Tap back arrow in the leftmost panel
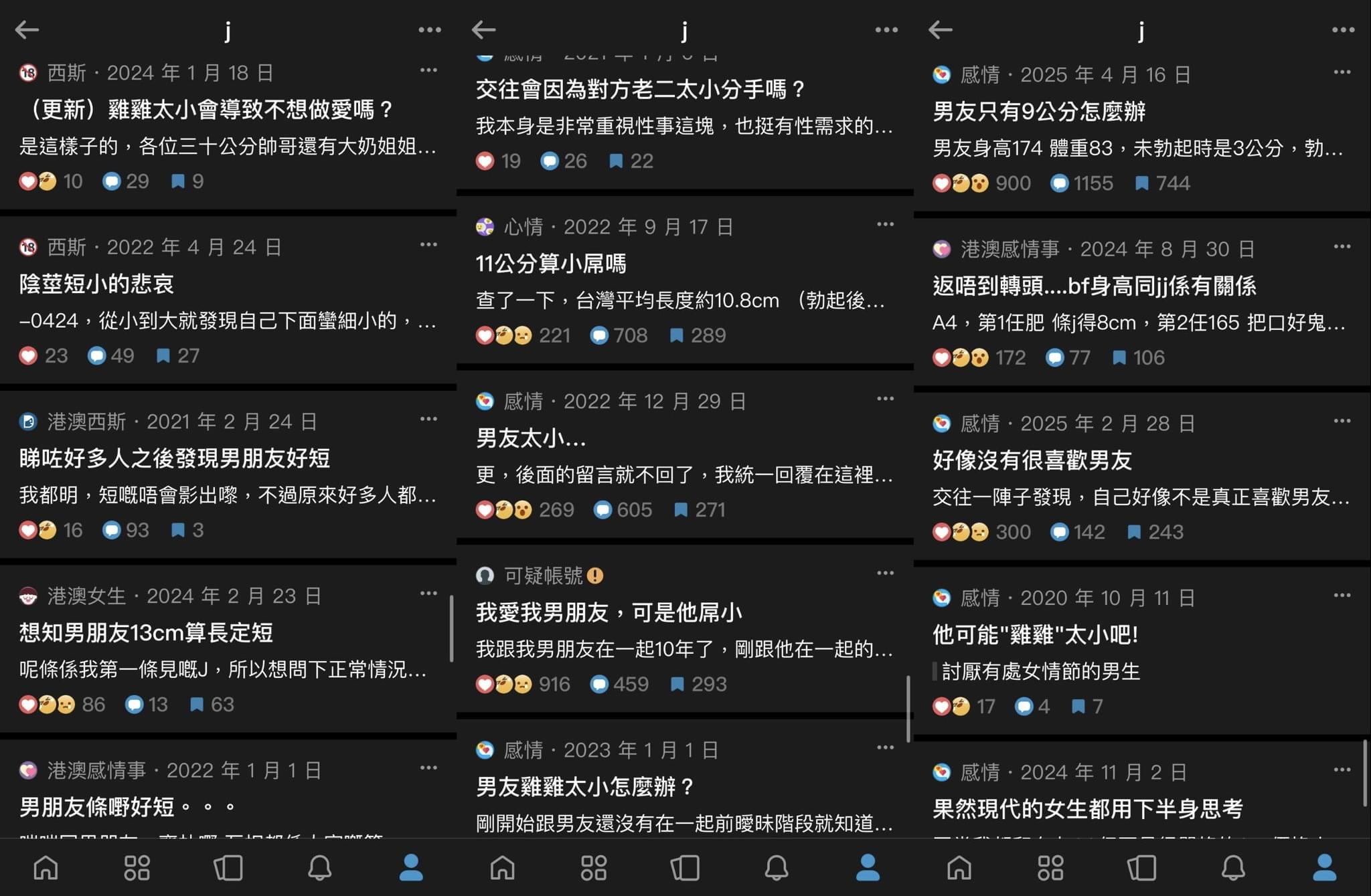Viewport: 1371px width, 896px height. click(27, 29)
